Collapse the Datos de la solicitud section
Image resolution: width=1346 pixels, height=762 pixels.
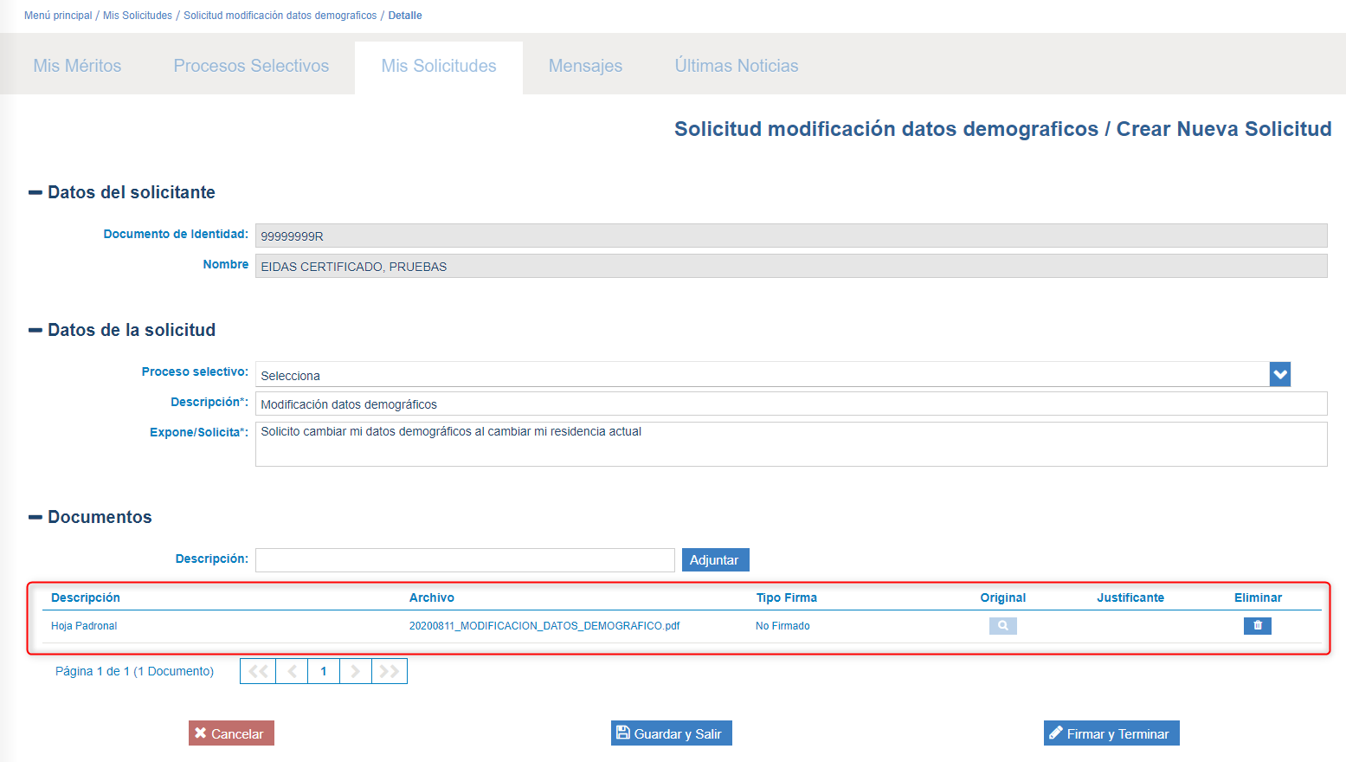coord(35,330)
